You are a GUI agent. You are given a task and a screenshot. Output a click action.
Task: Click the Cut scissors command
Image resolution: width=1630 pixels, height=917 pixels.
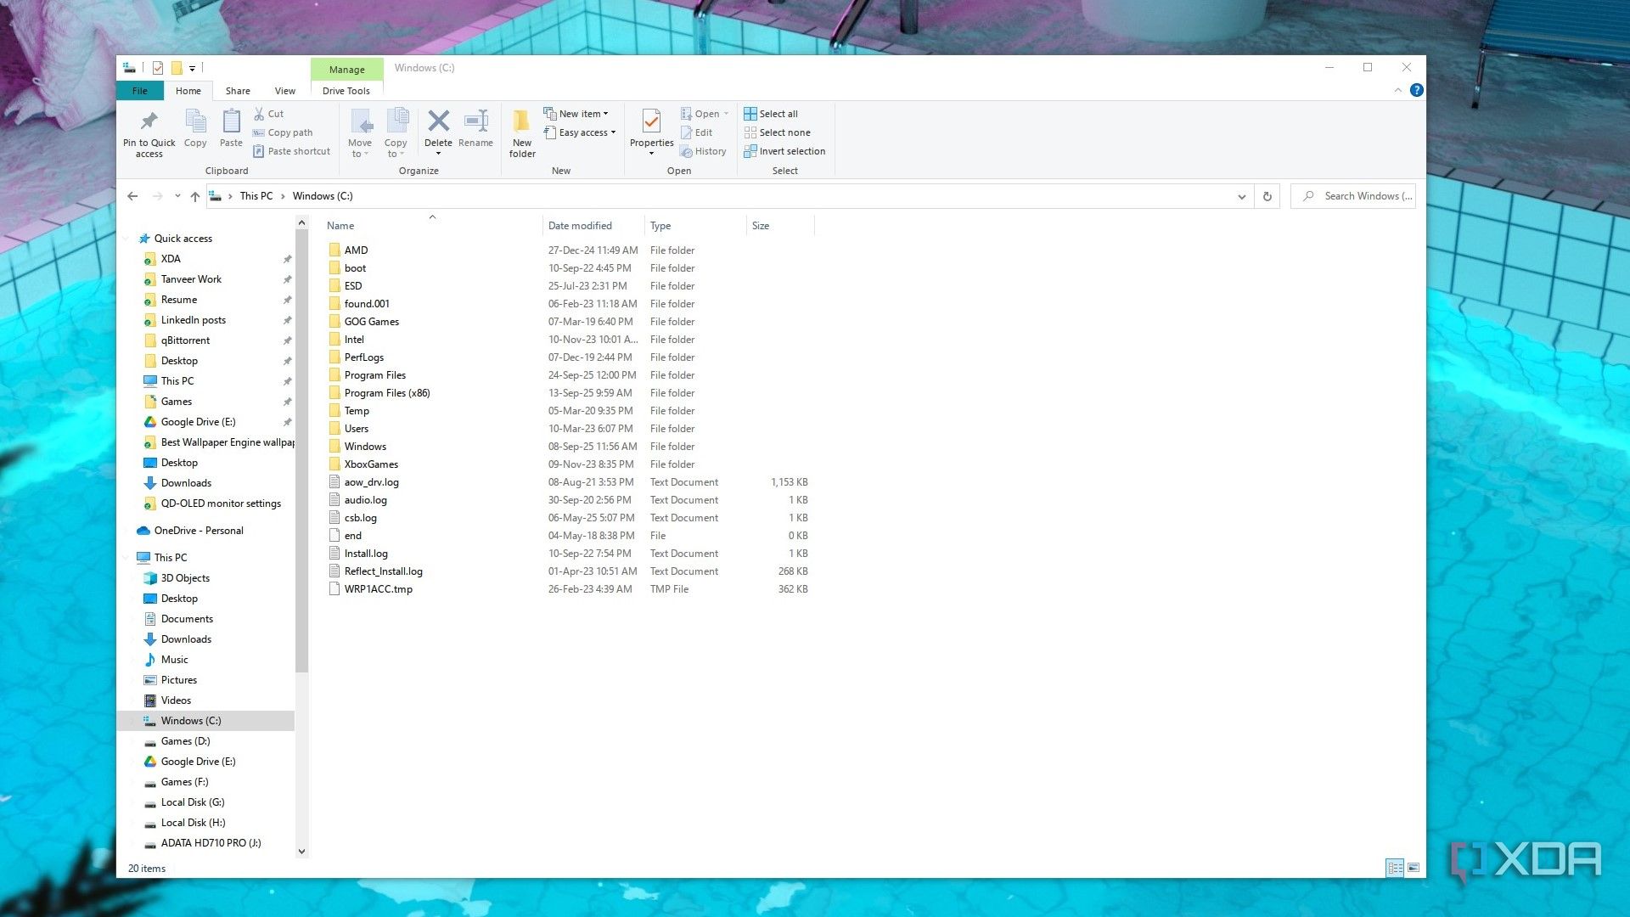268,114
